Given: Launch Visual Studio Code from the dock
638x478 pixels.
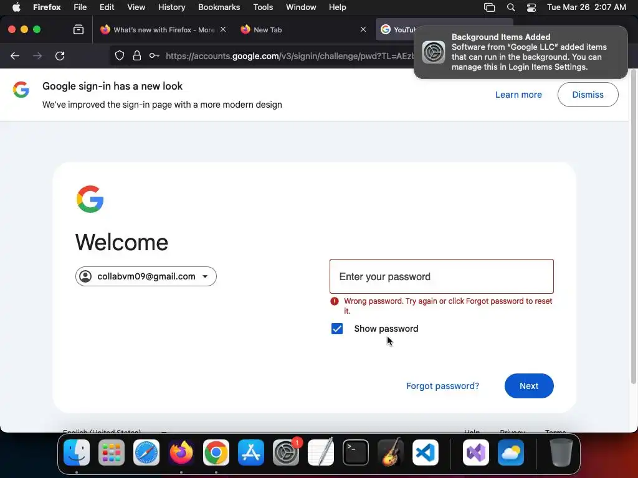Looking at the screenshot, I should pos(425,452).
